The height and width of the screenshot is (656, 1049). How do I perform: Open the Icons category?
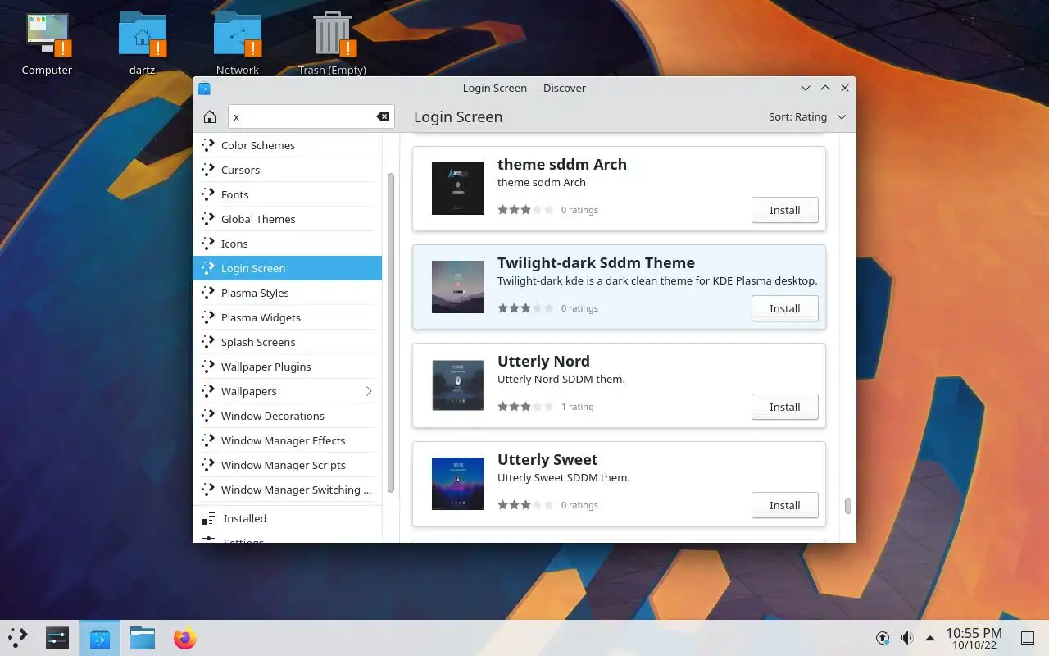tap(287, 244)
